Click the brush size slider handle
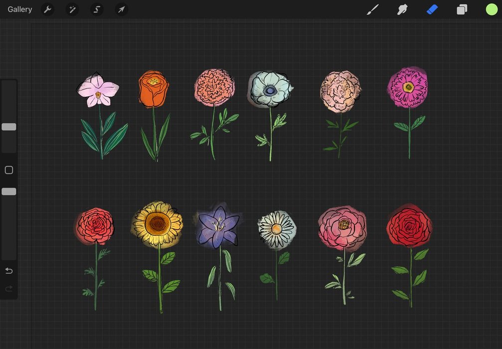Viewport: 502px width, 349px height. (9, 127)
